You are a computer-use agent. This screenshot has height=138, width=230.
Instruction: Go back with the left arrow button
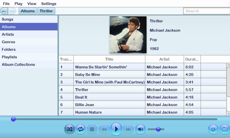(x=4, y=11)
